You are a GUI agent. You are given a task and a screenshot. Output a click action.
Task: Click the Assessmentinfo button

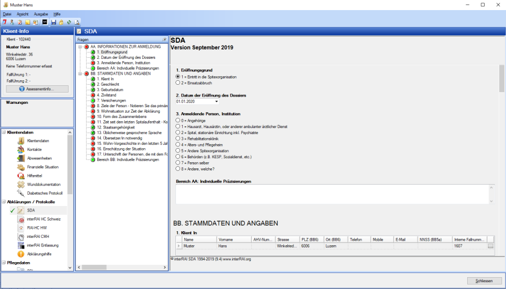(x=37, y=89)
